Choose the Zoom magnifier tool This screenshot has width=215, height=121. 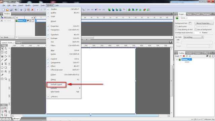tap(6, 79)
